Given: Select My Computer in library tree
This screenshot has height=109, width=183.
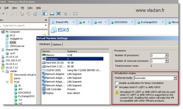Looking at the screenshot, I should click(13, 32).
